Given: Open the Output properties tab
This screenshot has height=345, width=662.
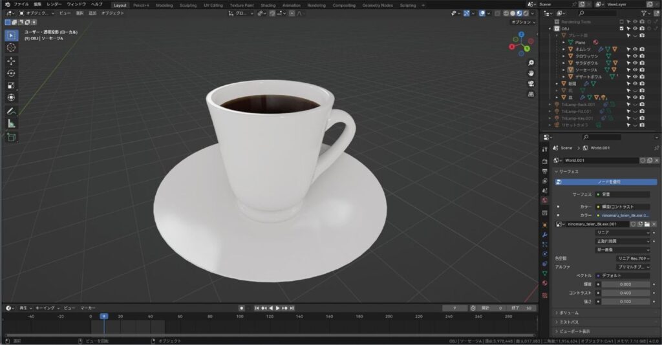Looking at the screenshot, I should coord(544,171).
